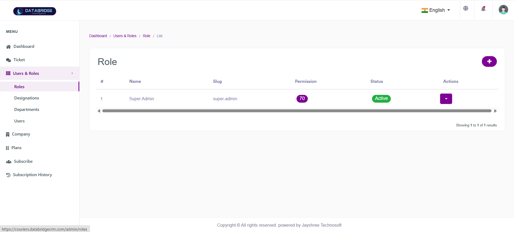This screenshot has height=232, width=514.
Task: Open the globe icon in header
Action: 466,9
